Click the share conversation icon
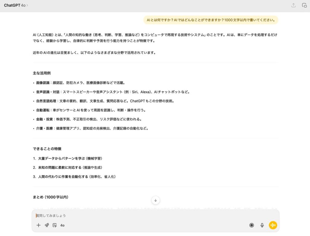 click(x=293, y=5)
